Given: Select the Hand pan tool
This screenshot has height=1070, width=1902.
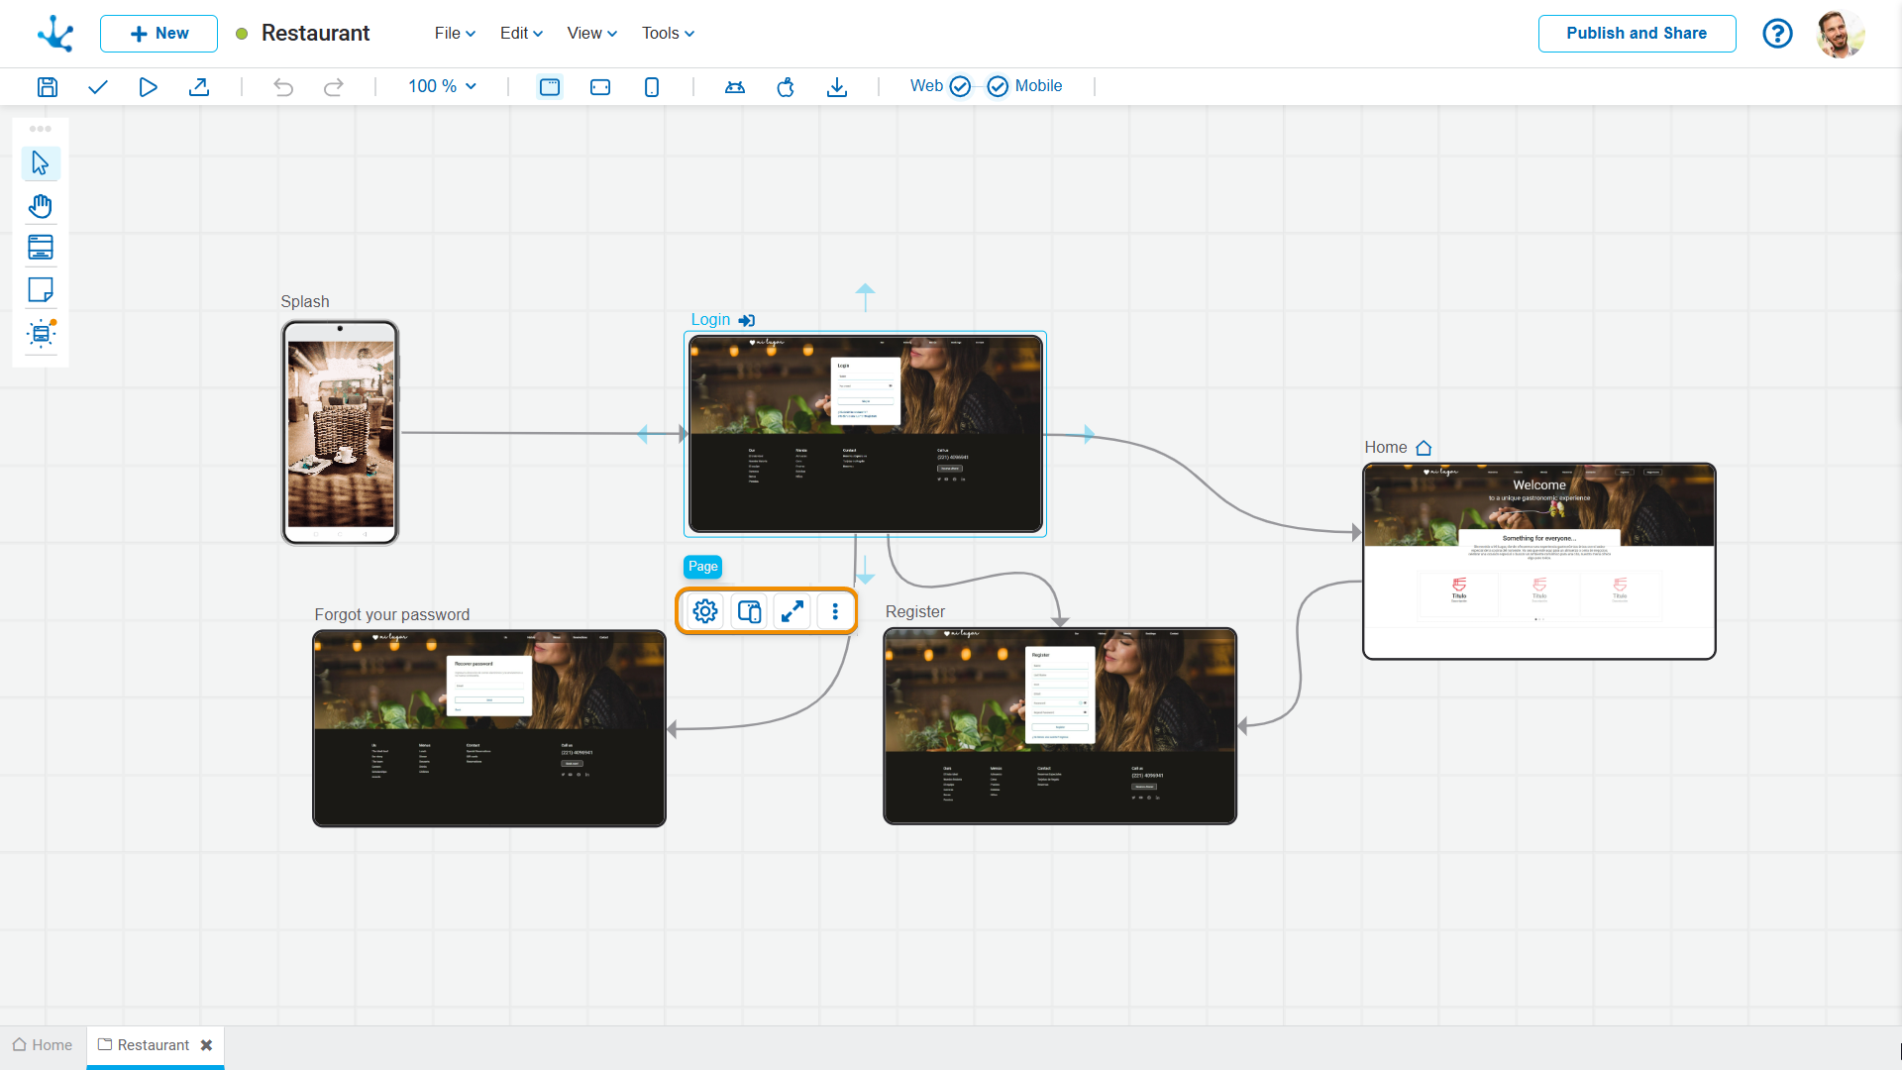Looking at the screenshot, I should click(x=41, y=206).
